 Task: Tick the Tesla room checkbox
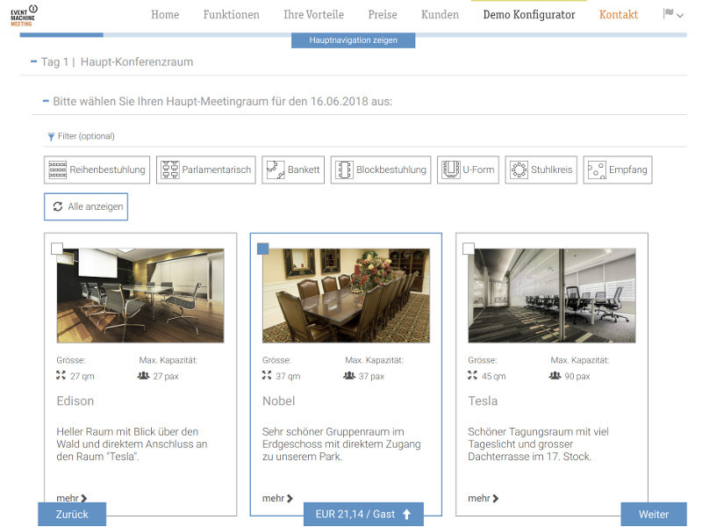(x=469, y=249)
